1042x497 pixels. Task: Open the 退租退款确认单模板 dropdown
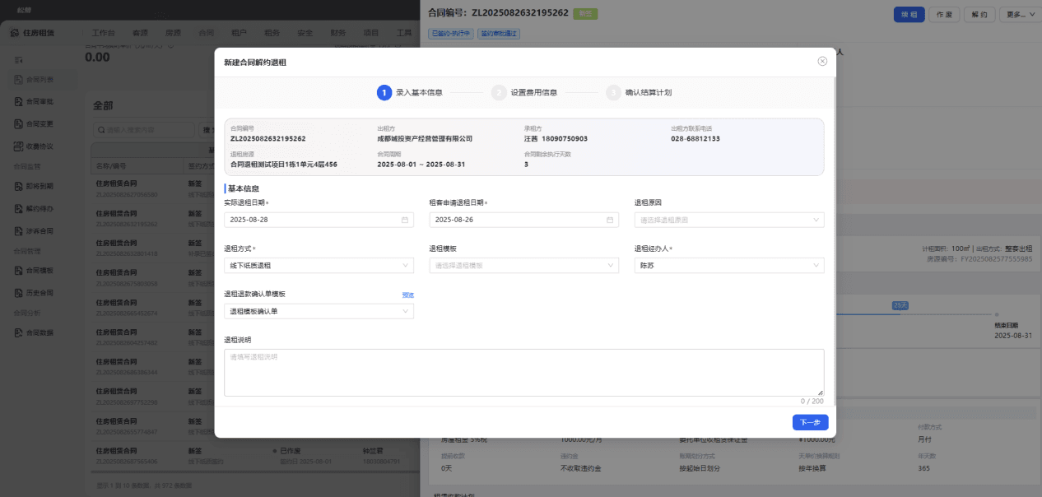[x=319, y=311]
